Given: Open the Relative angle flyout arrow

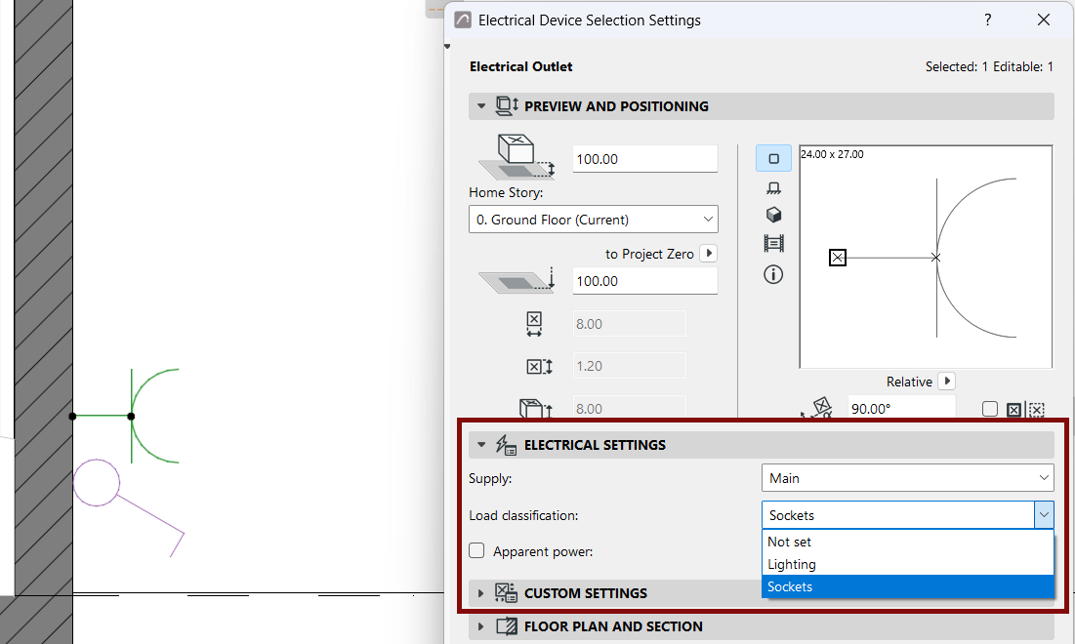Looking at the screenshot, I should tap(947, 381).
